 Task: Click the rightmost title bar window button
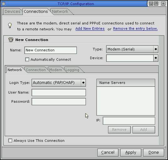click(x=163, y=4)
